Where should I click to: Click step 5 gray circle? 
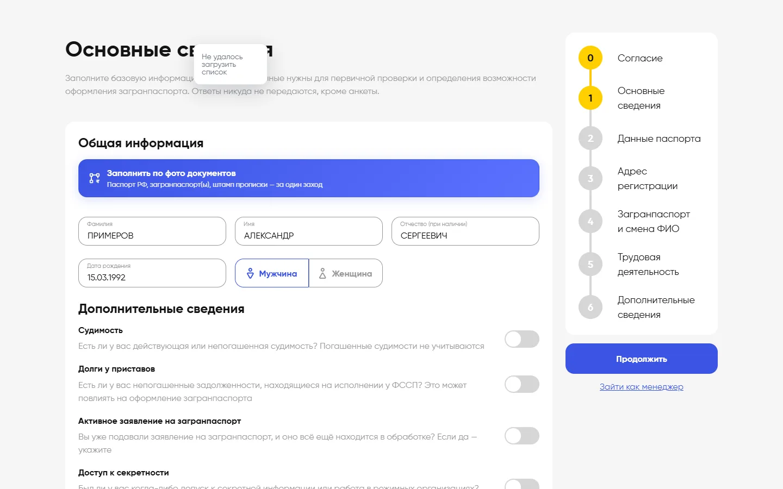tap(591, 265)
